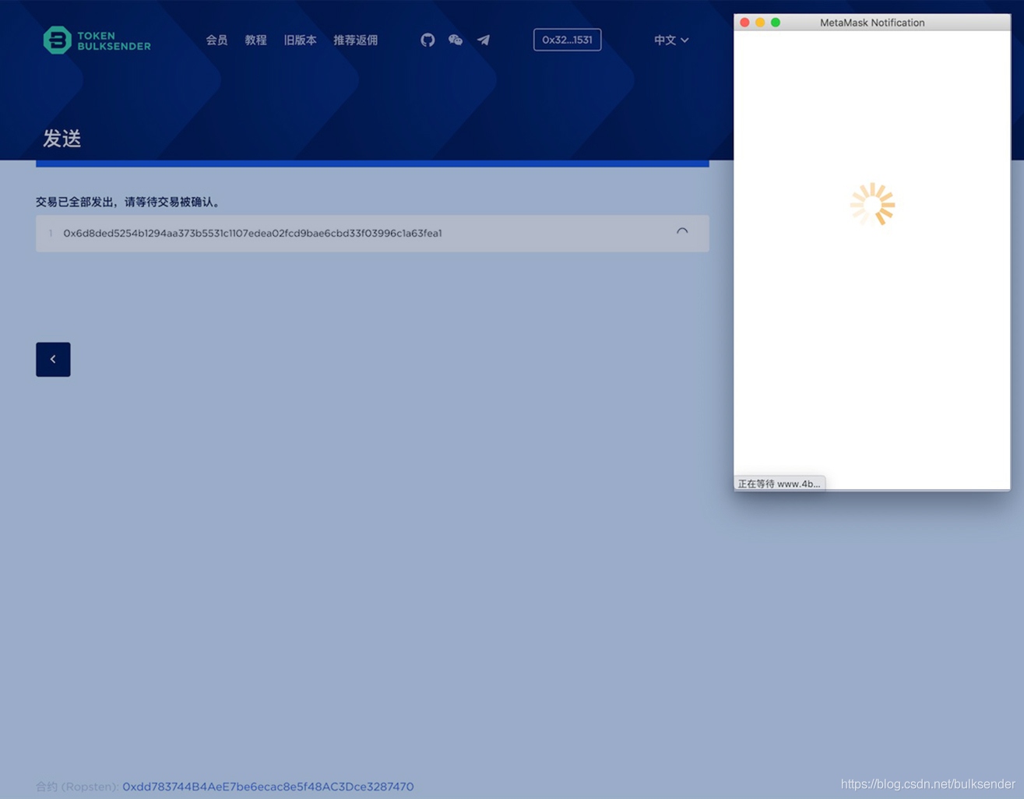Maximize the MetaMask Notification window

(x=776, y=23)
